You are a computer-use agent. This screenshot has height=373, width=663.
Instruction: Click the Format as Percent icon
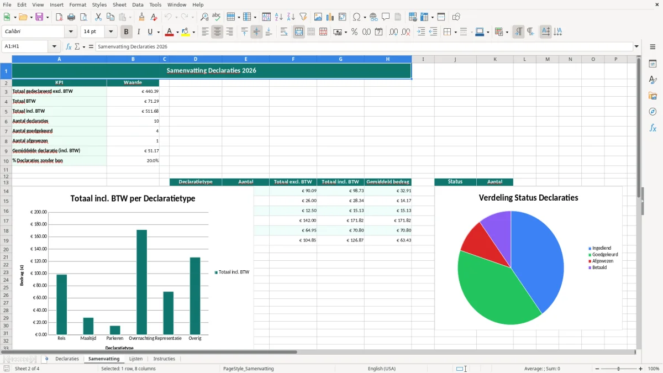pos(354,32)
